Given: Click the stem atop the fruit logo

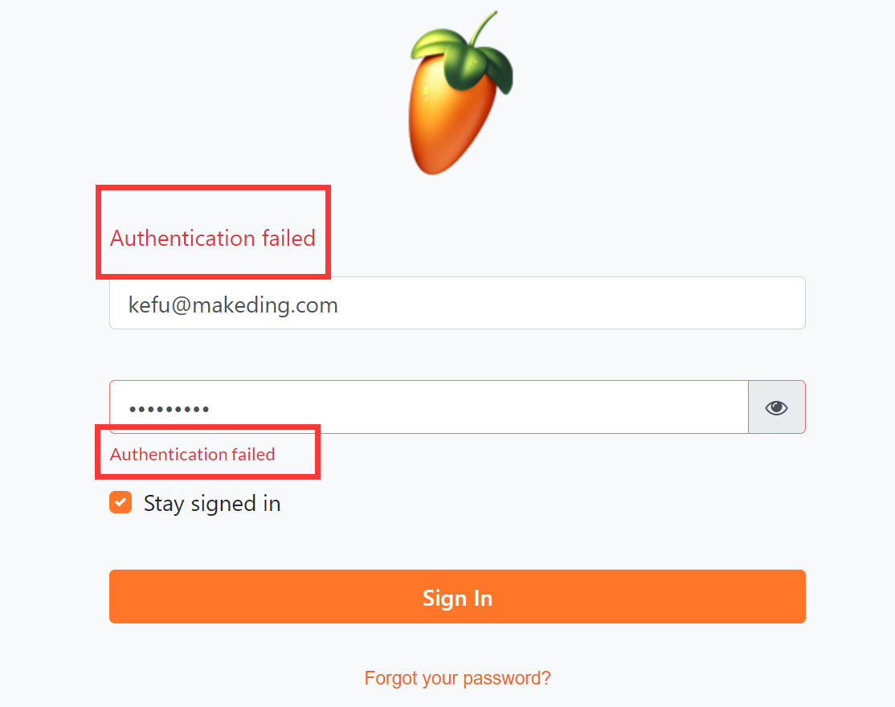Looking at the screenshot, I should 484,28.
